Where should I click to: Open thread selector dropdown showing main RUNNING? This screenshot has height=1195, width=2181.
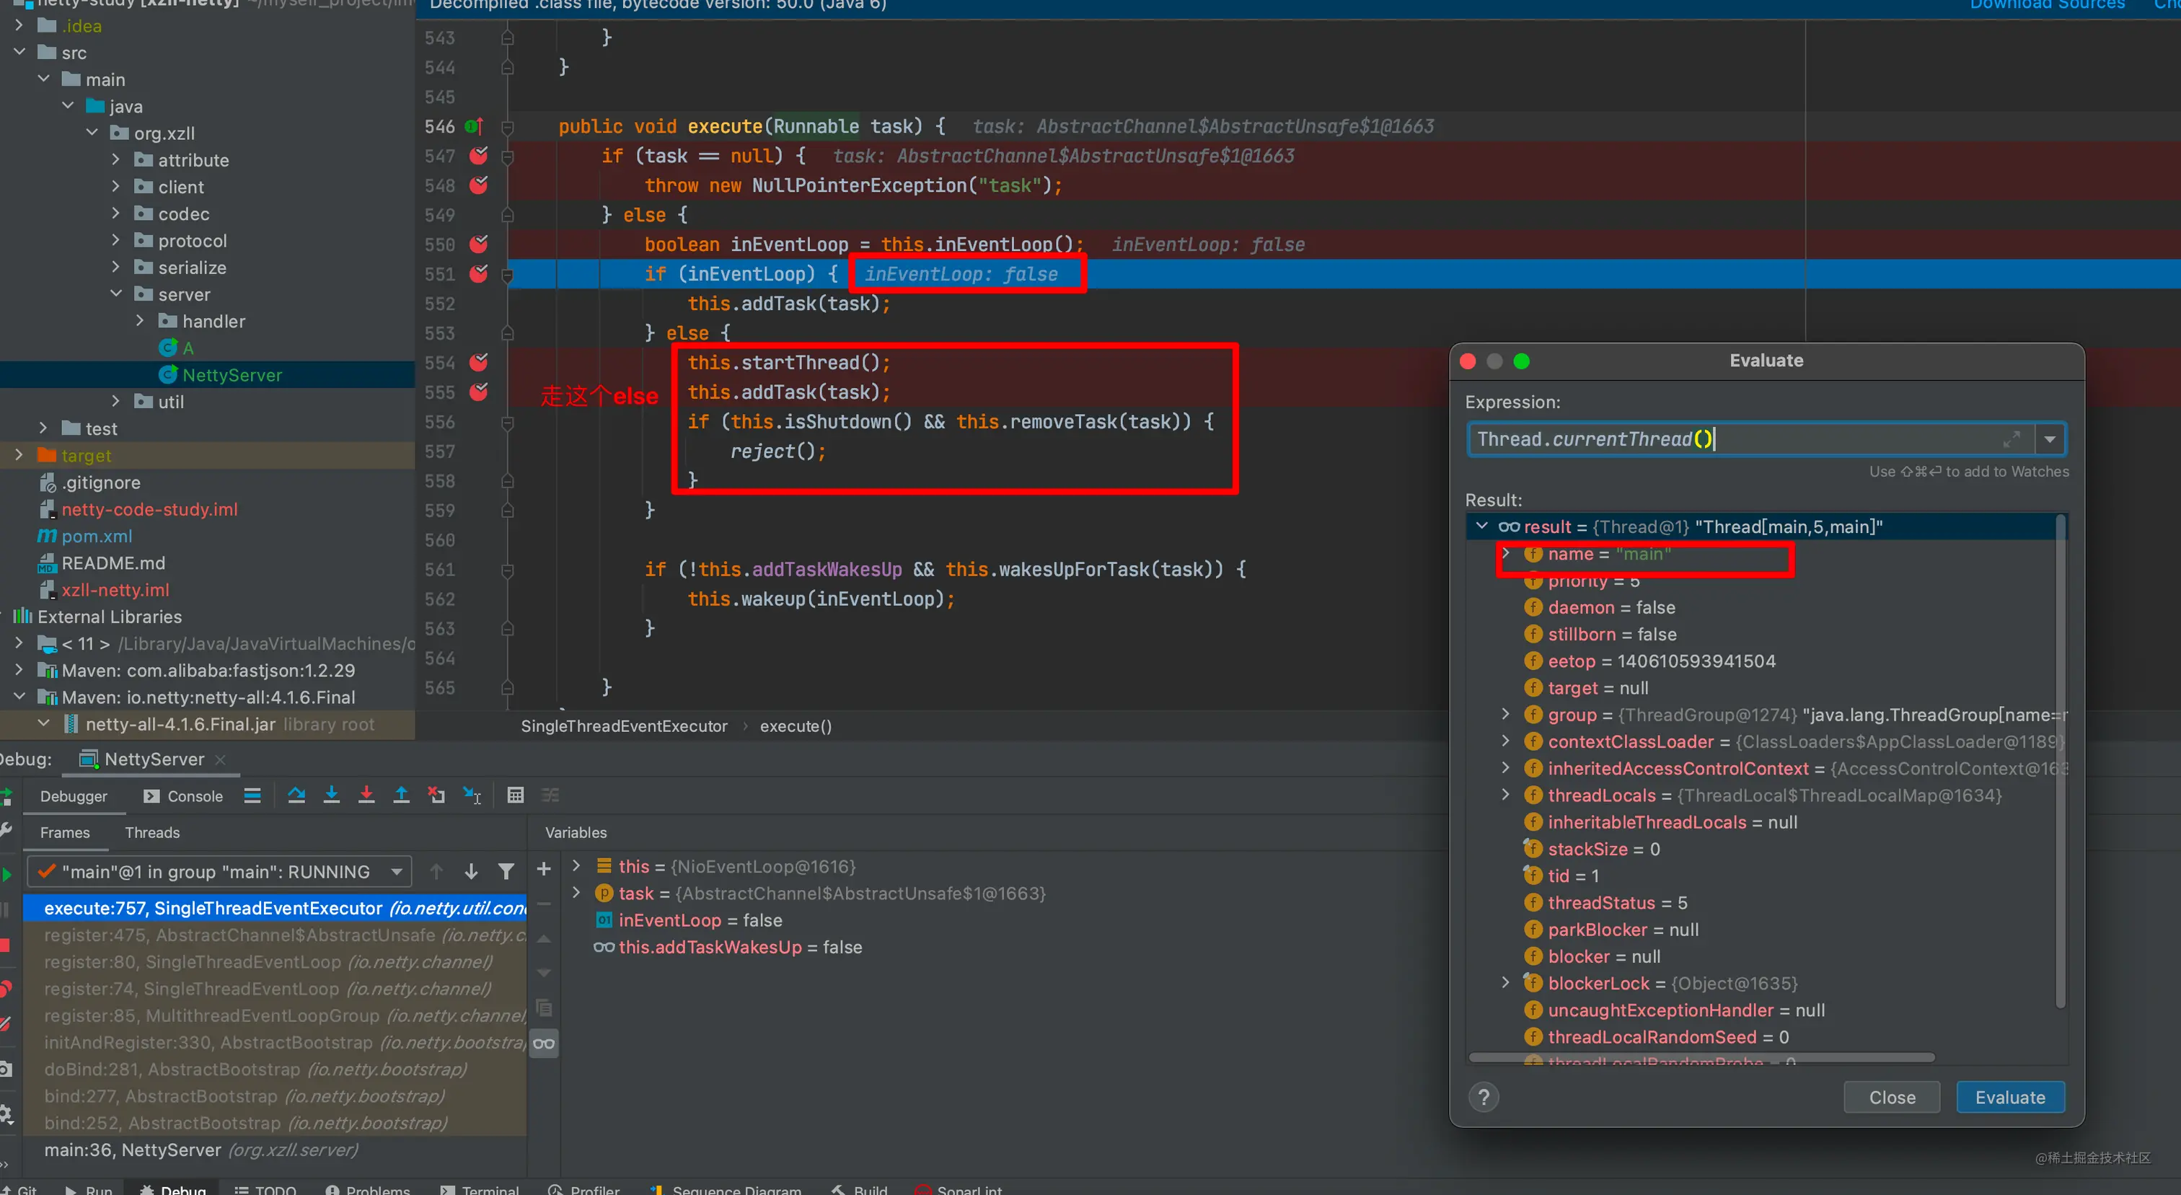219,872
